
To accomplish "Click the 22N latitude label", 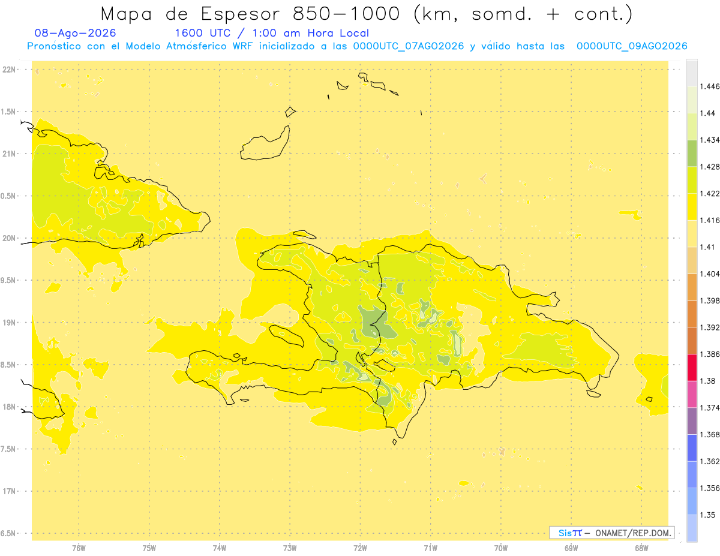I will point(8,70).
